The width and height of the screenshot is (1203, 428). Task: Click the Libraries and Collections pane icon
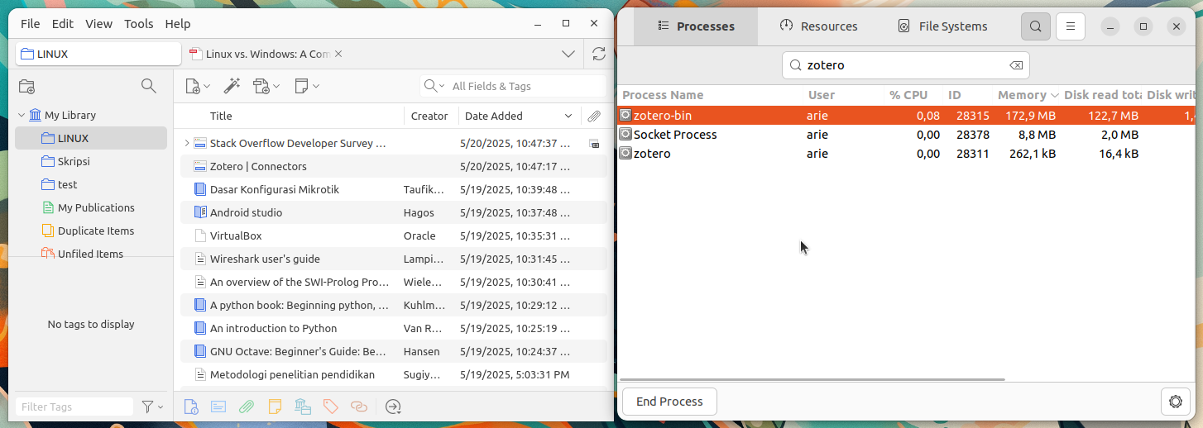302,406
